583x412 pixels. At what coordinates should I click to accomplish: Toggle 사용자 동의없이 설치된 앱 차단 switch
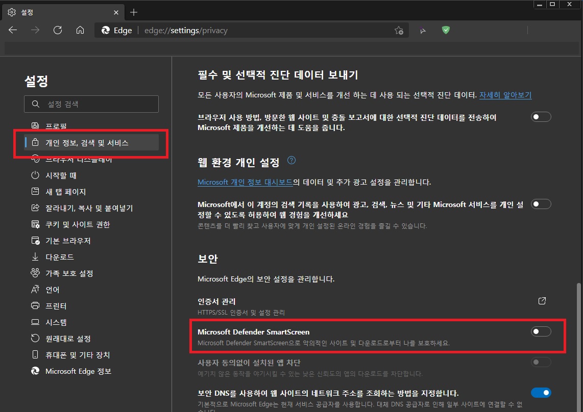[x=541, y=362]
